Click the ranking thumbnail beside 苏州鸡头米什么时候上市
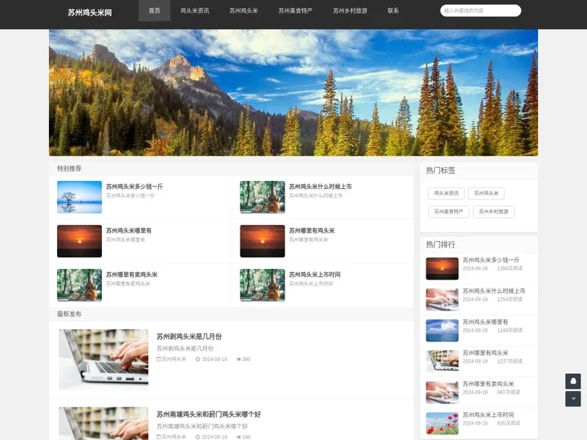The height and width of the screenshot is (440, 587). click(x=442, y=300)
